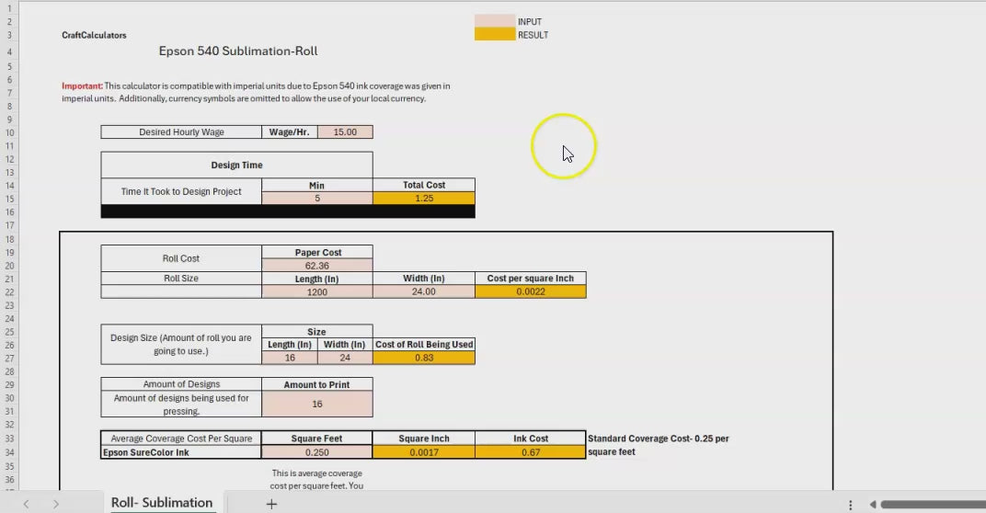The width and height of the screenshot is (986, 513).
Task: Click the next sheet navigation arrow
Action: (x=56, y=504)
